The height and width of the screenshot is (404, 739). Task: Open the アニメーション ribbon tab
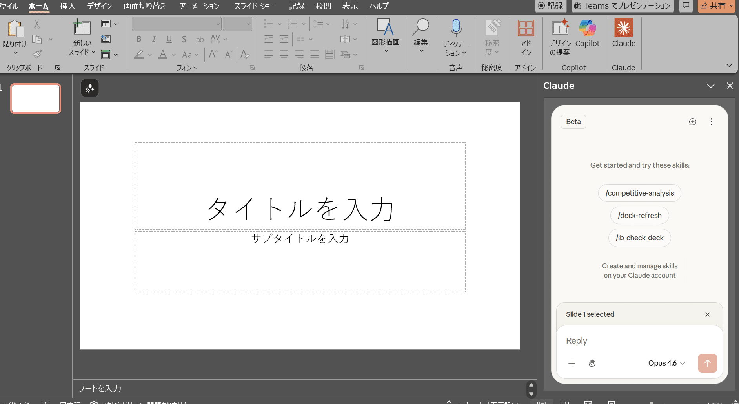pos(199,6)
